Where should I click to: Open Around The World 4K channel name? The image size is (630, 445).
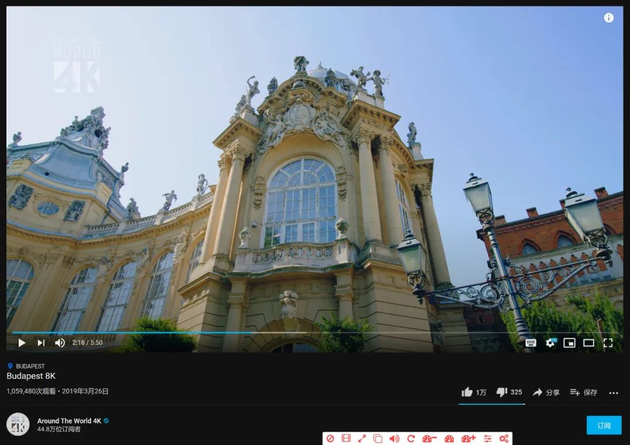click(x=69, y=421)
